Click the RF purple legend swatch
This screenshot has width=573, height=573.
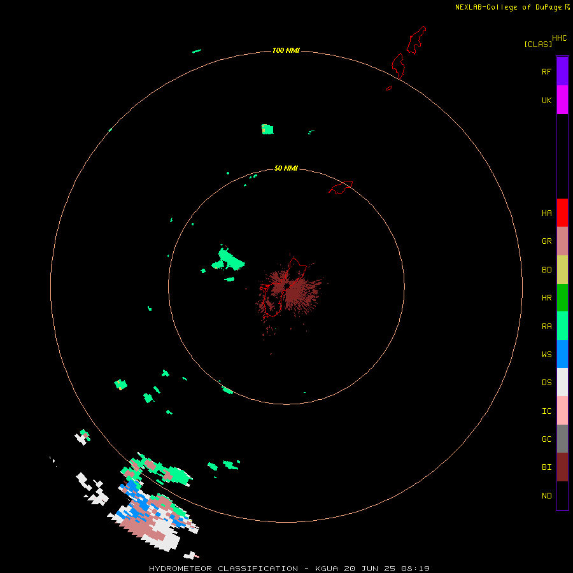(562, 71)
